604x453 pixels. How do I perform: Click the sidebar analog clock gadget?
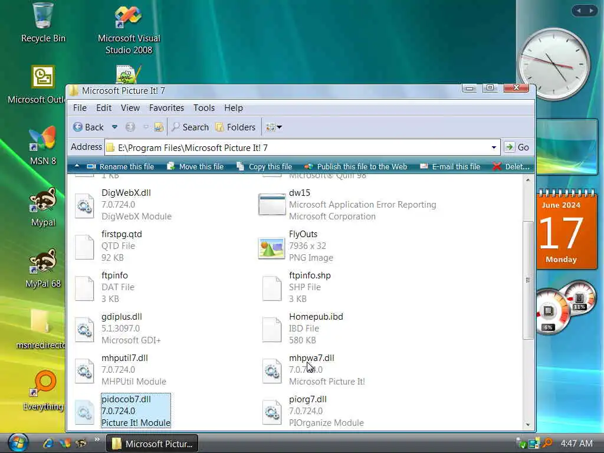click(x=554, y=64)
